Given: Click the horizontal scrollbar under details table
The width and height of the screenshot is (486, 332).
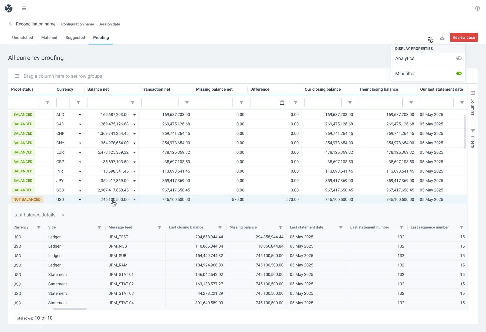Looking at the screenshot, I should tap(70, 309).
